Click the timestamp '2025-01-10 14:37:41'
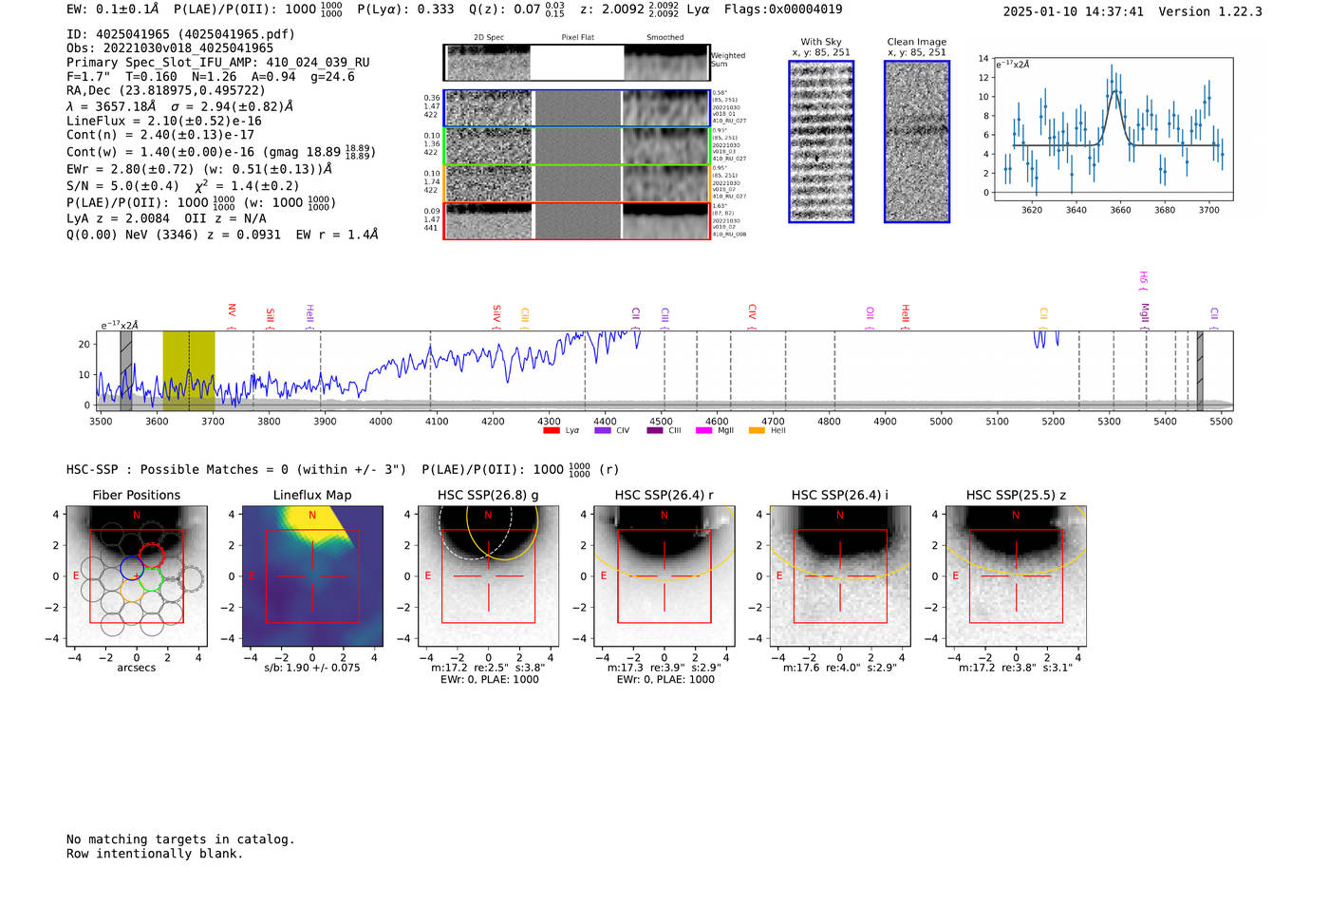 (1074, 12)
